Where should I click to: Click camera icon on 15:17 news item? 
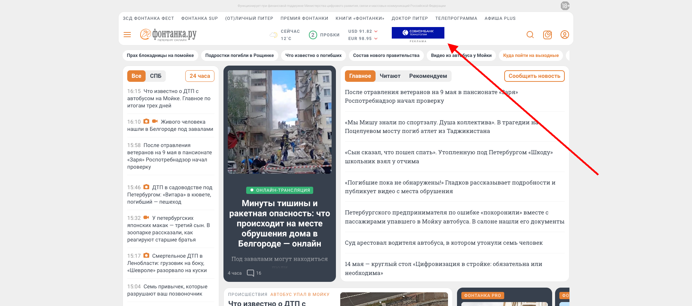coord(146,256)
